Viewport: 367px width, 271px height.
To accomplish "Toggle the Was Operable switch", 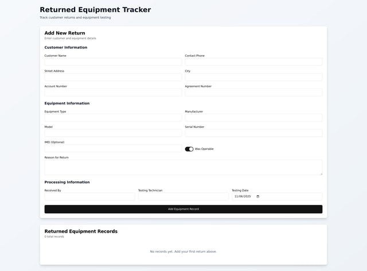I will pos(189,149).
